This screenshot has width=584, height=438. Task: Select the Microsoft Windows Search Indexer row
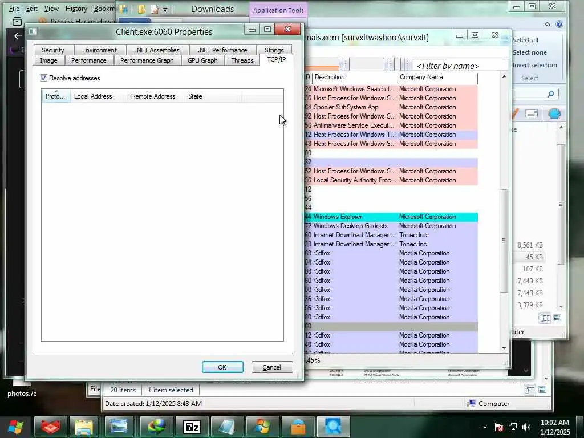[x=391, y=89]
